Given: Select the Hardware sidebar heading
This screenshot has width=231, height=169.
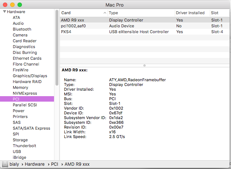Looking at the screenshot, I should pos(16,12).
